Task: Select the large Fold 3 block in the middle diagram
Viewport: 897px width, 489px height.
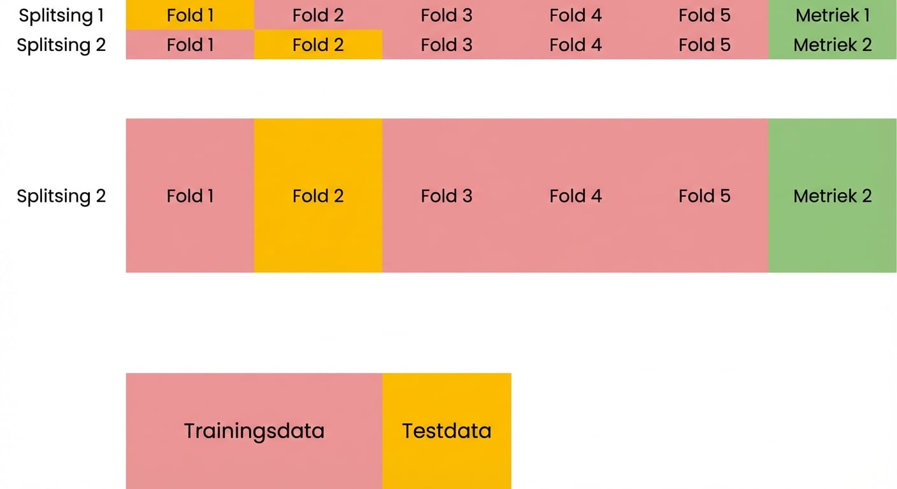Action: pyautogui.click(x=447, y=195)
